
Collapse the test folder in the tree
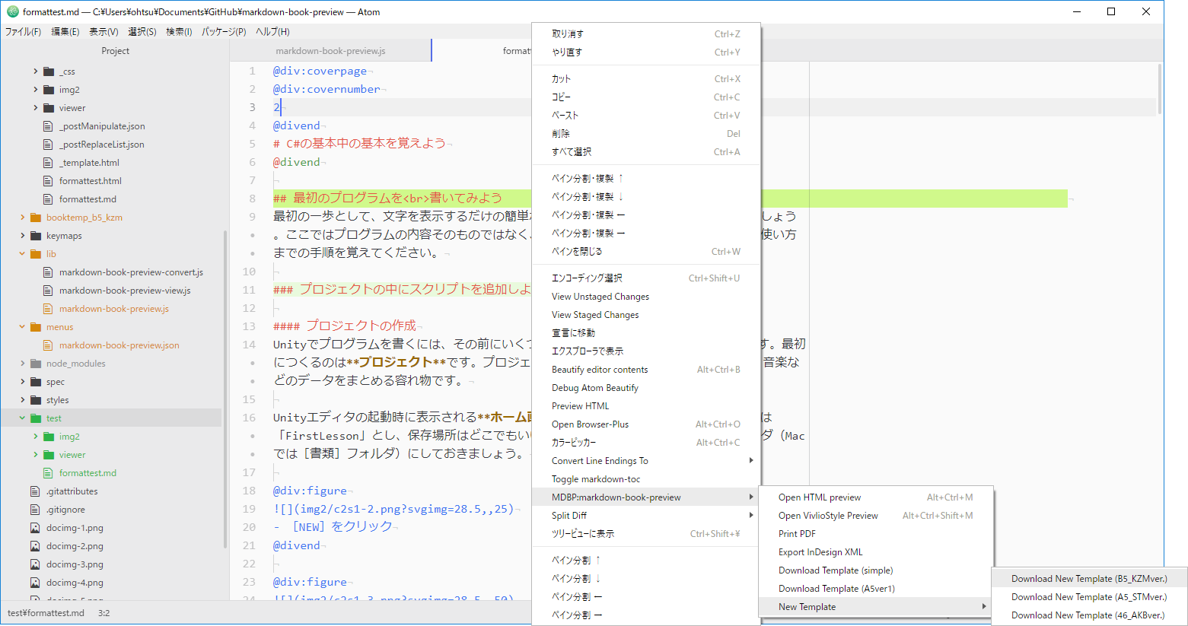[x=21, y=418]
